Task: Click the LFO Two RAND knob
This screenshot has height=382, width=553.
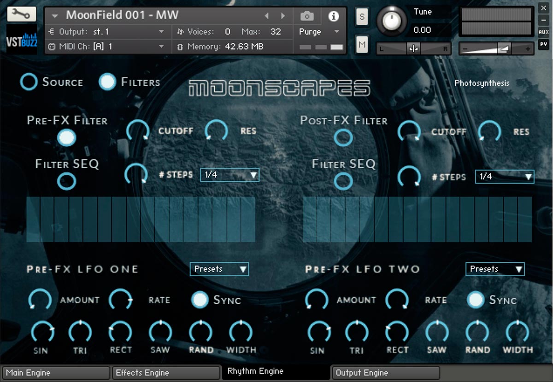Action: 477,332
